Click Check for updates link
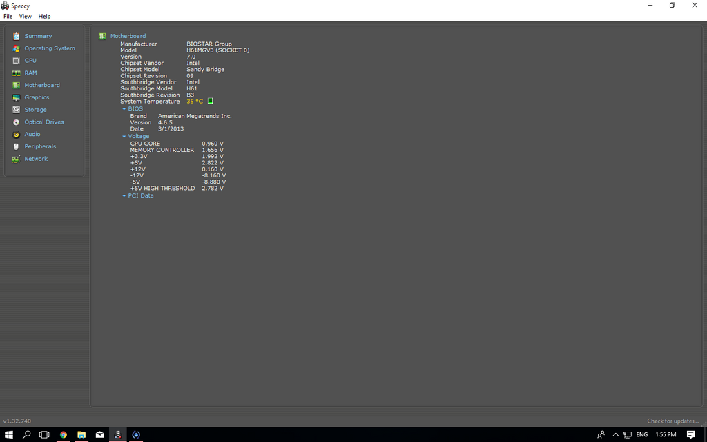 [x=672, y=421]
